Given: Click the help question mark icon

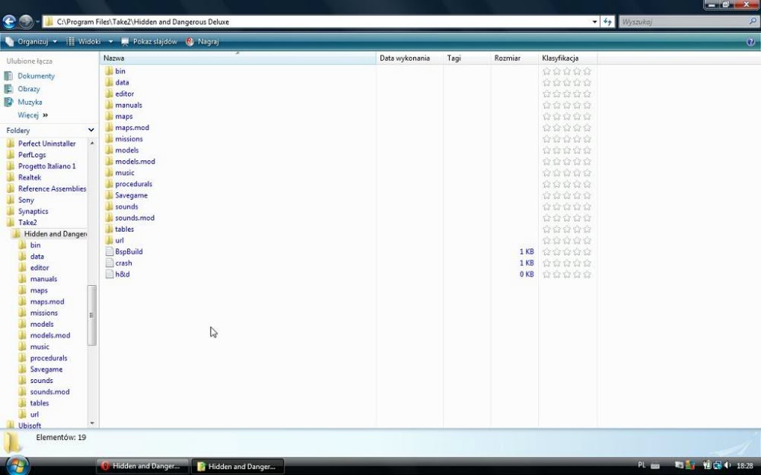Looking at the screenshot, I should click(x=751, y=42).
